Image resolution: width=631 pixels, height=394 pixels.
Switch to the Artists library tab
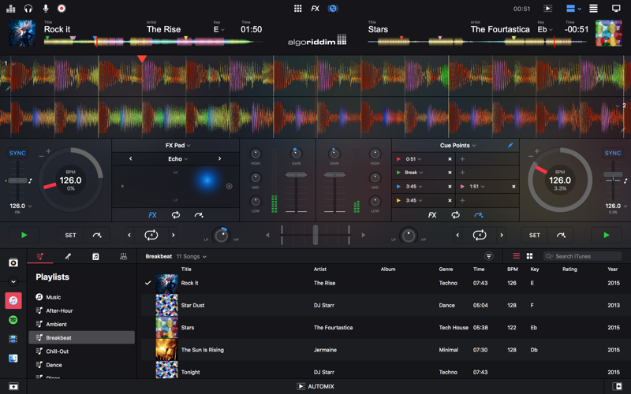tap(68, 256)
